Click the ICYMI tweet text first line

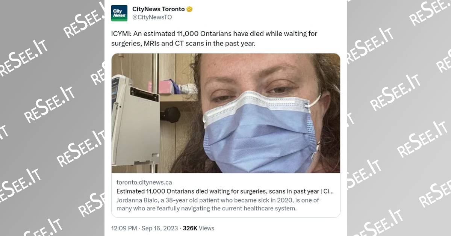tap(214, 34)
